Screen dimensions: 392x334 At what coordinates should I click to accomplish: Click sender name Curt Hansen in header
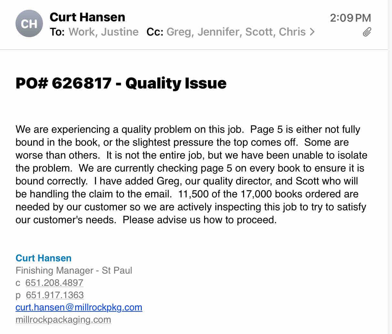87,17
